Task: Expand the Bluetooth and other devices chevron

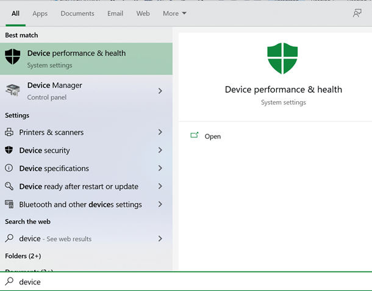Action: click(160, 204)
